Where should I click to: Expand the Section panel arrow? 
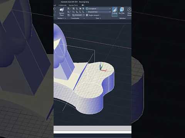pyautogui.click(x=64, y=18)
